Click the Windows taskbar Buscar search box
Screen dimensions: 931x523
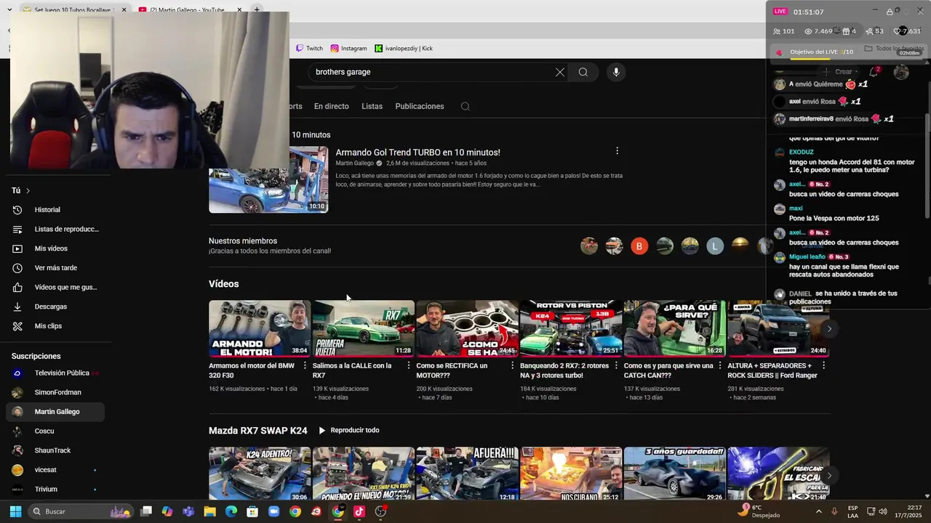pyautogui.click(x=81, y=511)
